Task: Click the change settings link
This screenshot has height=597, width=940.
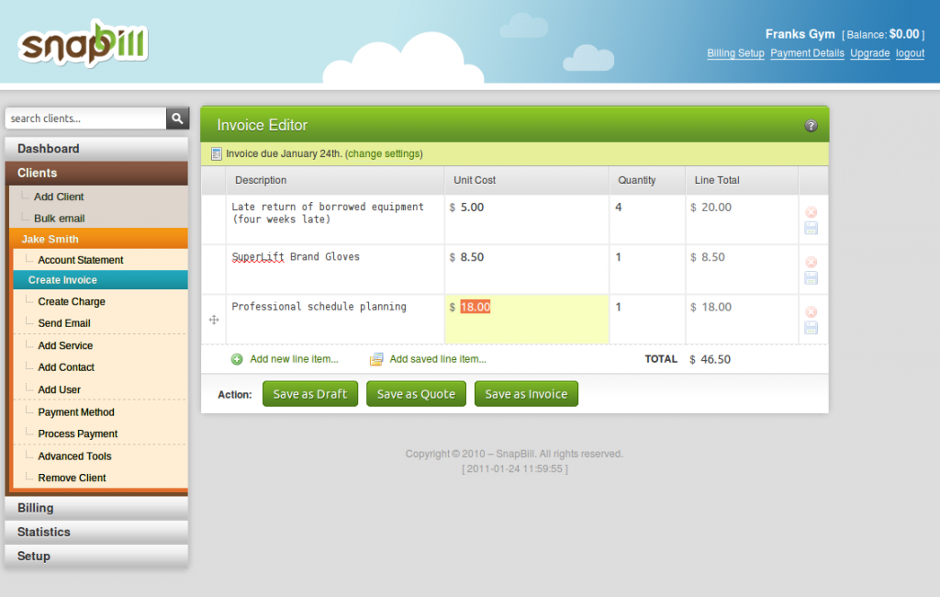Action: coord(384,154)
